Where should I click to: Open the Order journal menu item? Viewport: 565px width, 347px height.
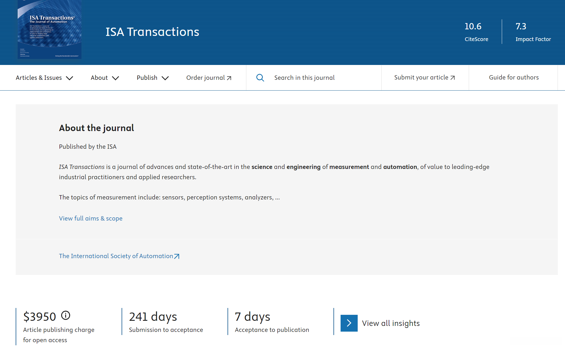click(x=205, y=78)
